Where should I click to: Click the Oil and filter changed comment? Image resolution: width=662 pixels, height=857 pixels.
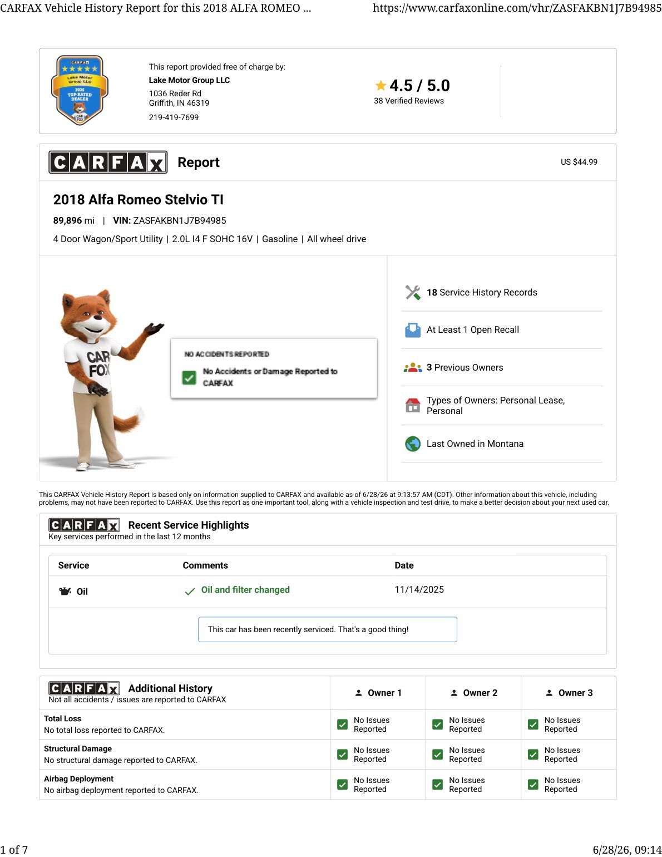click(x=245, y=590)
